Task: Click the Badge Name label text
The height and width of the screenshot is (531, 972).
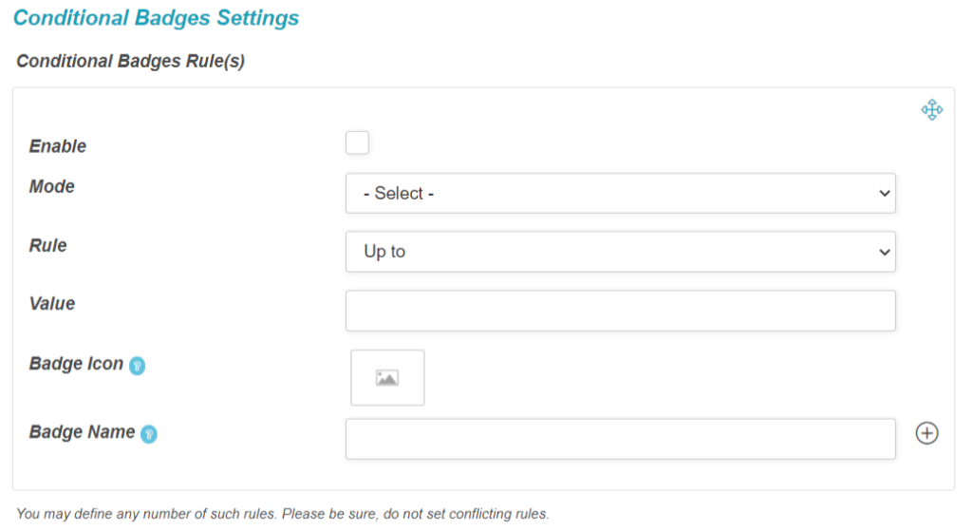Action: [x=82, y=432]
